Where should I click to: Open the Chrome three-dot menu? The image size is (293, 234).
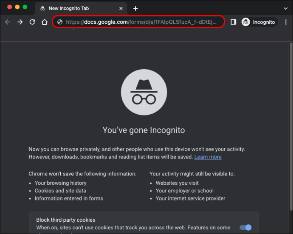[x=286, y=22]
